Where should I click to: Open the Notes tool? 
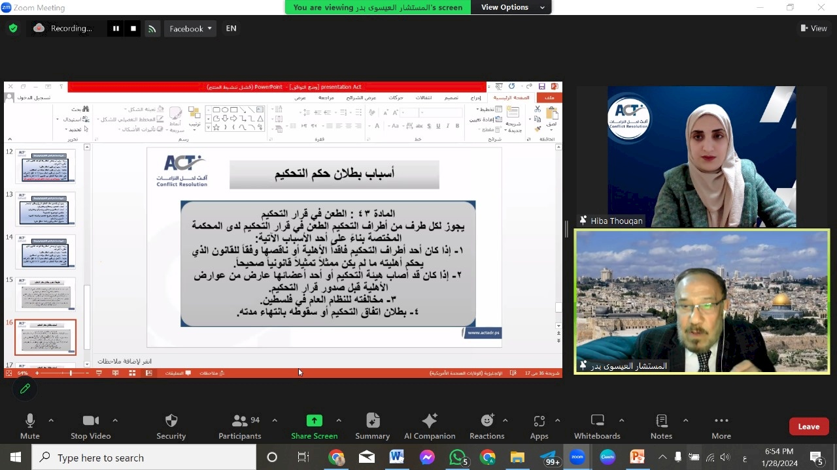coord(661,426)
